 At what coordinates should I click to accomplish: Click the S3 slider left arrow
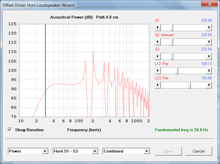pos(158,56)
